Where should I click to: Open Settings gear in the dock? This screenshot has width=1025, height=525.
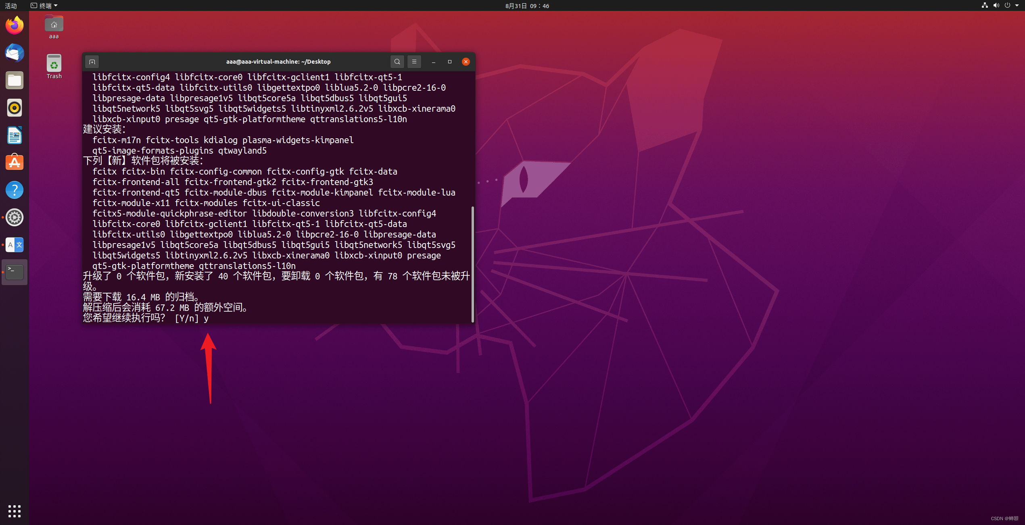[15, 217]
